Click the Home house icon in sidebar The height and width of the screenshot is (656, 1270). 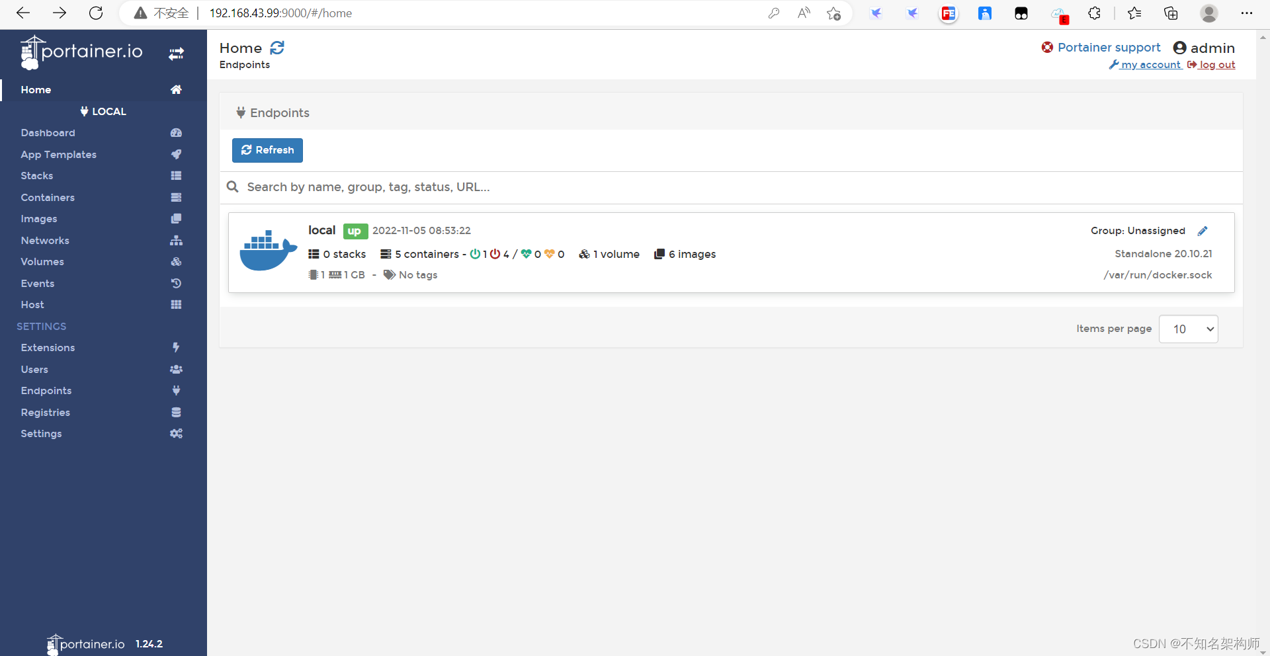[176, 89]
